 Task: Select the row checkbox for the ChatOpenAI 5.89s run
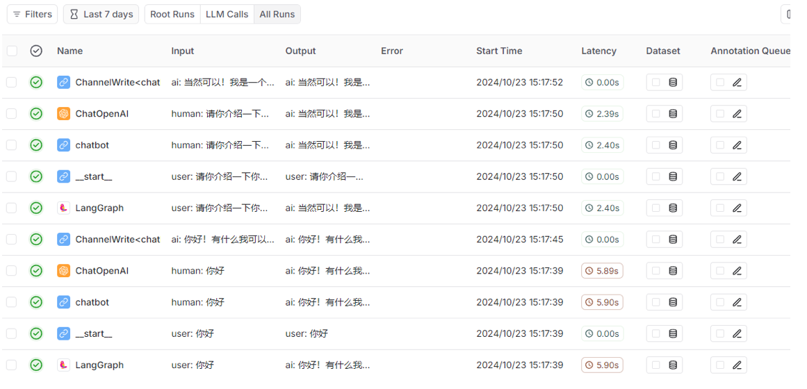tap(12, 271)
